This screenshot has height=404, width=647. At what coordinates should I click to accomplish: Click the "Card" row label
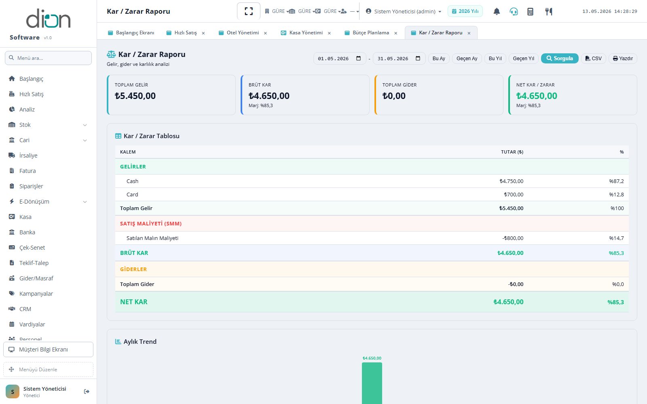click(132, 195)
